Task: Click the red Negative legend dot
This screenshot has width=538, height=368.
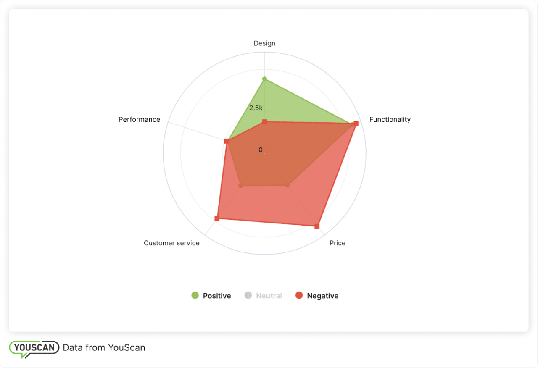Action: (299, 295)
